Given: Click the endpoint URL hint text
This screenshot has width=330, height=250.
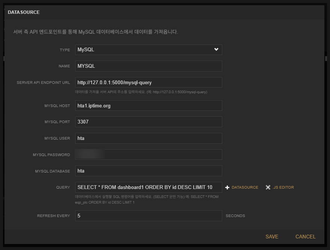Looking at the screenshot, I should pos(141,92).
